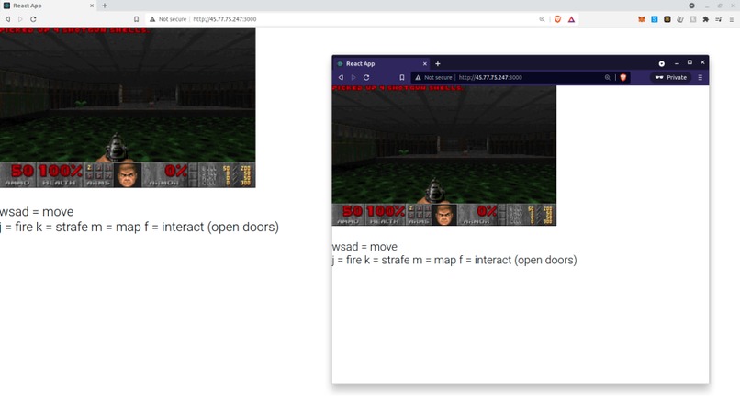Click forward arrow in main browser window
The height and width of the screenshot is (401, 740).
coord(20,19)
